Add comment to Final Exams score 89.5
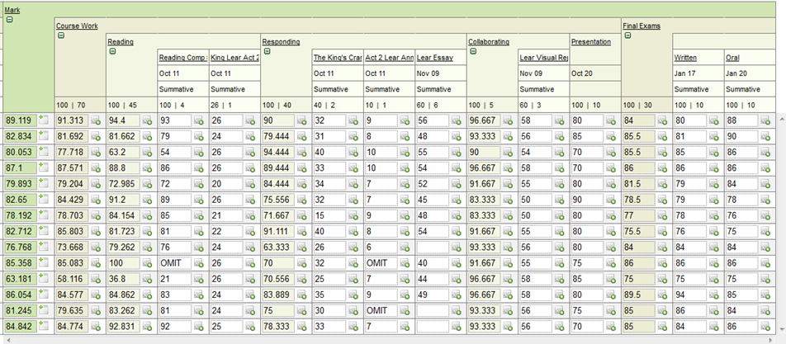 click(x=661, y=295)
